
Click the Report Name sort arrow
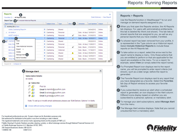(x=15, y=24)
